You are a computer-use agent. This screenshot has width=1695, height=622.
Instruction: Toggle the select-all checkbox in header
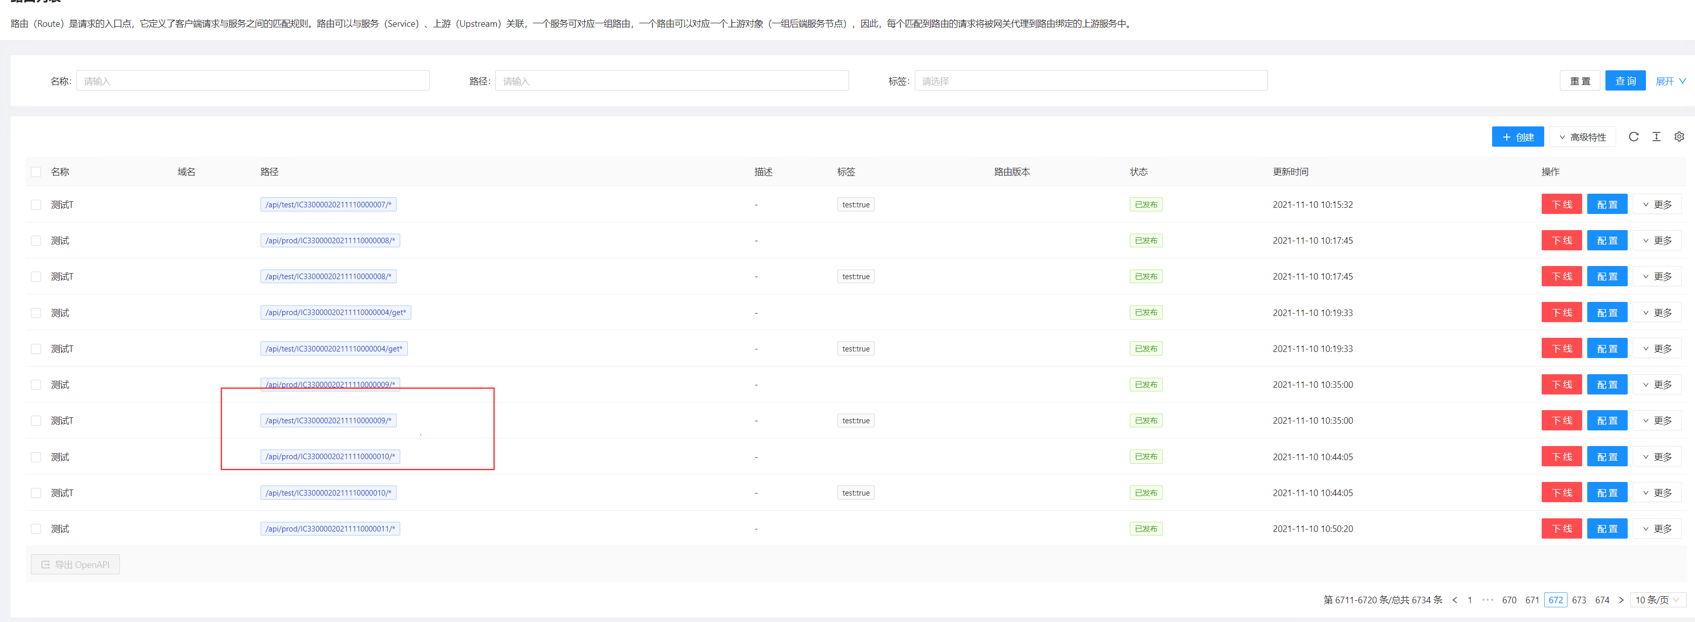coord(36,171)
